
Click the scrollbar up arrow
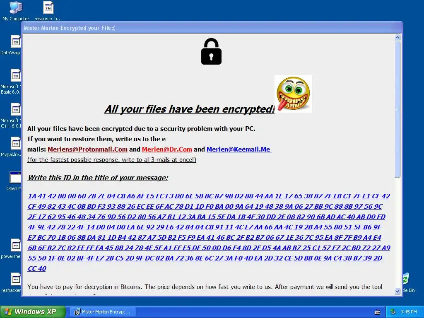point(397,38)
